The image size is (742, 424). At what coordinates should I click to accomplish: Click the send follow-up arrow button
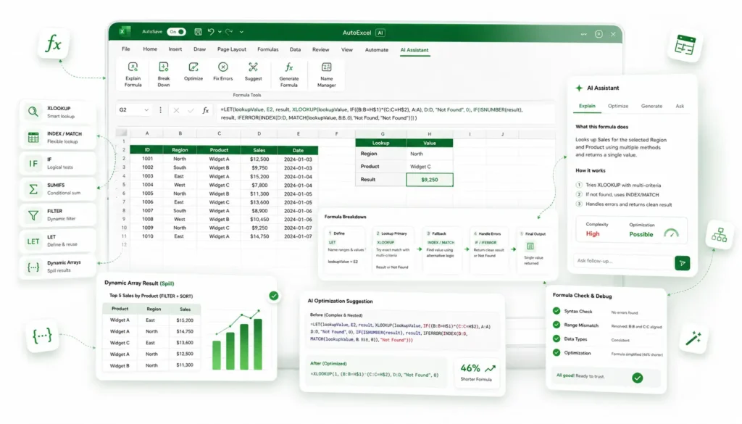pos(682,263)
